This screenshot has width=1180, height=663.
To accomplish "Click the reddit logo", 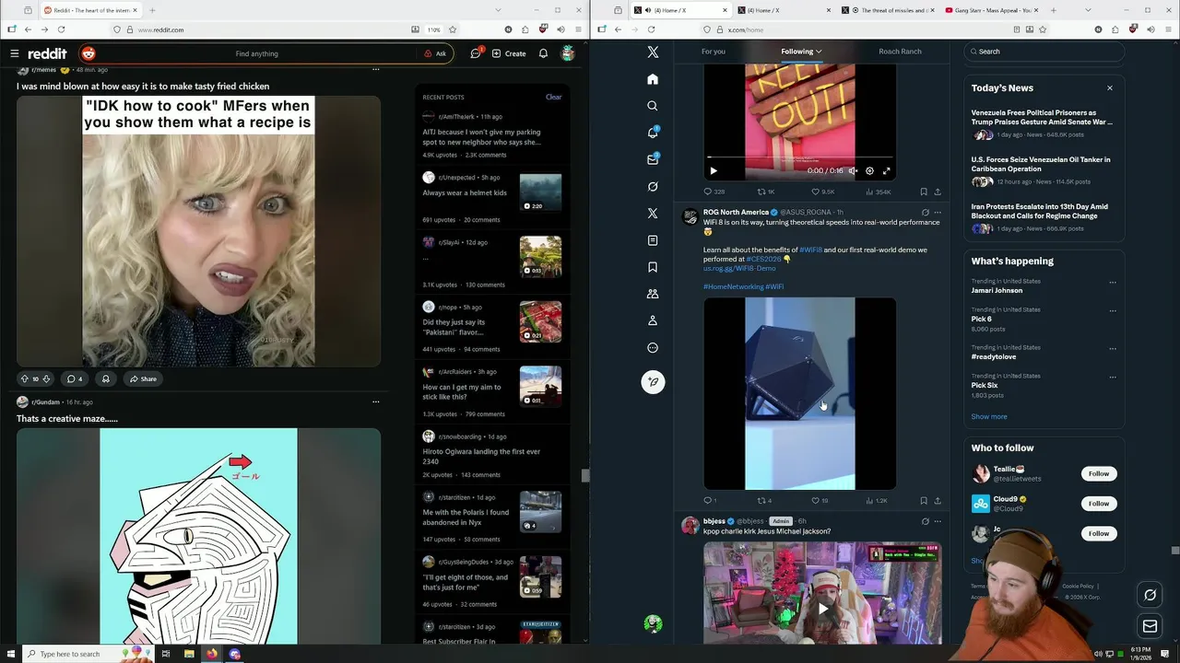I will tap(47, 53).
